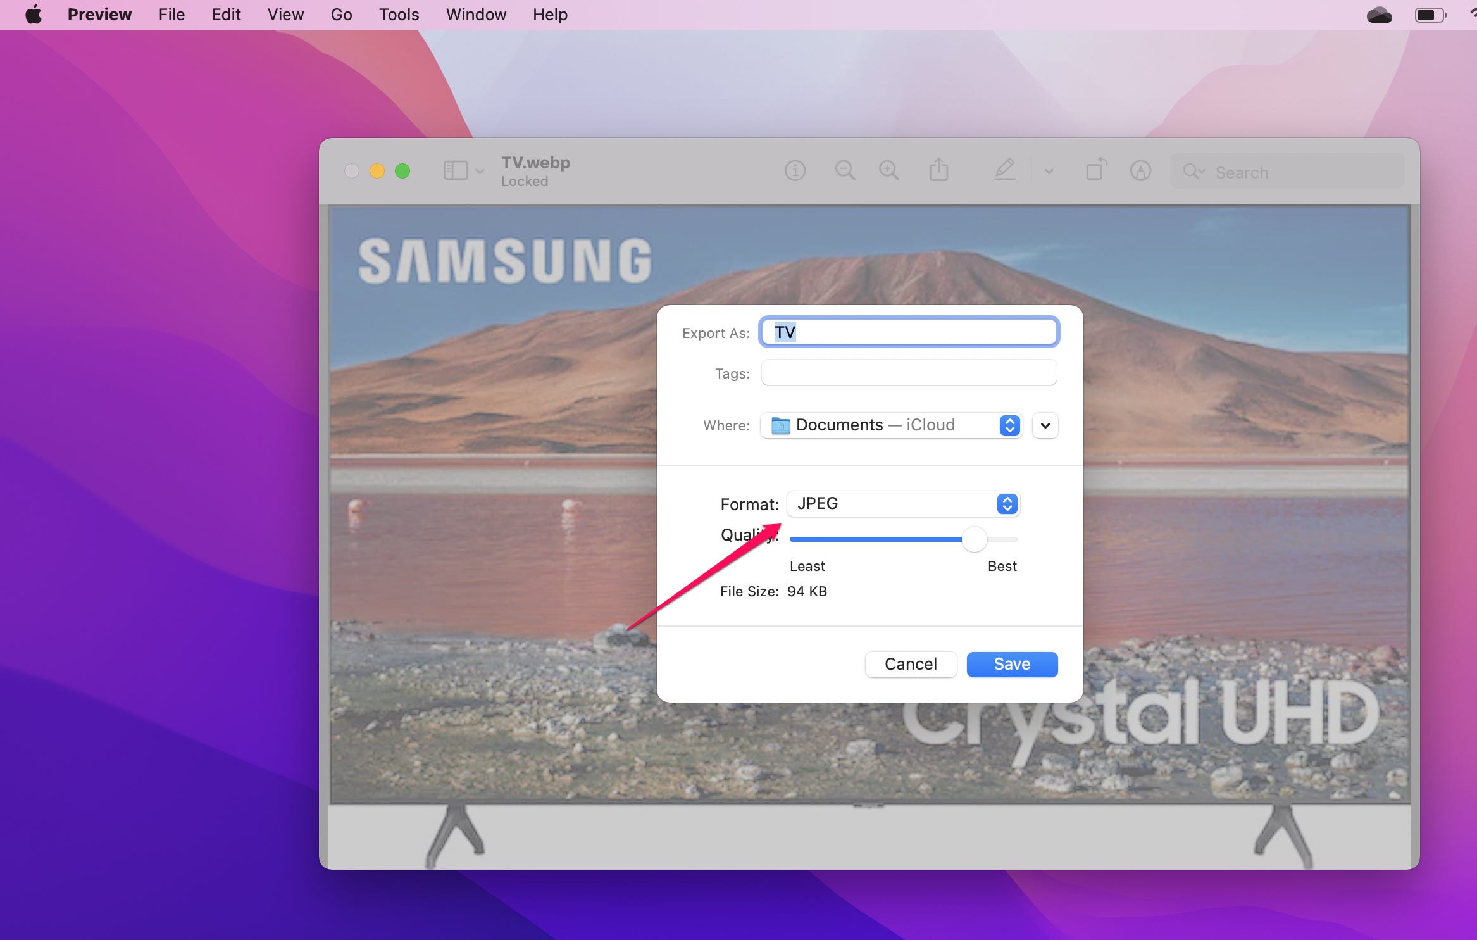The width and height of the screenshot is (1477, 940).
Task: Click the zoom in icon
Action: 889,171
